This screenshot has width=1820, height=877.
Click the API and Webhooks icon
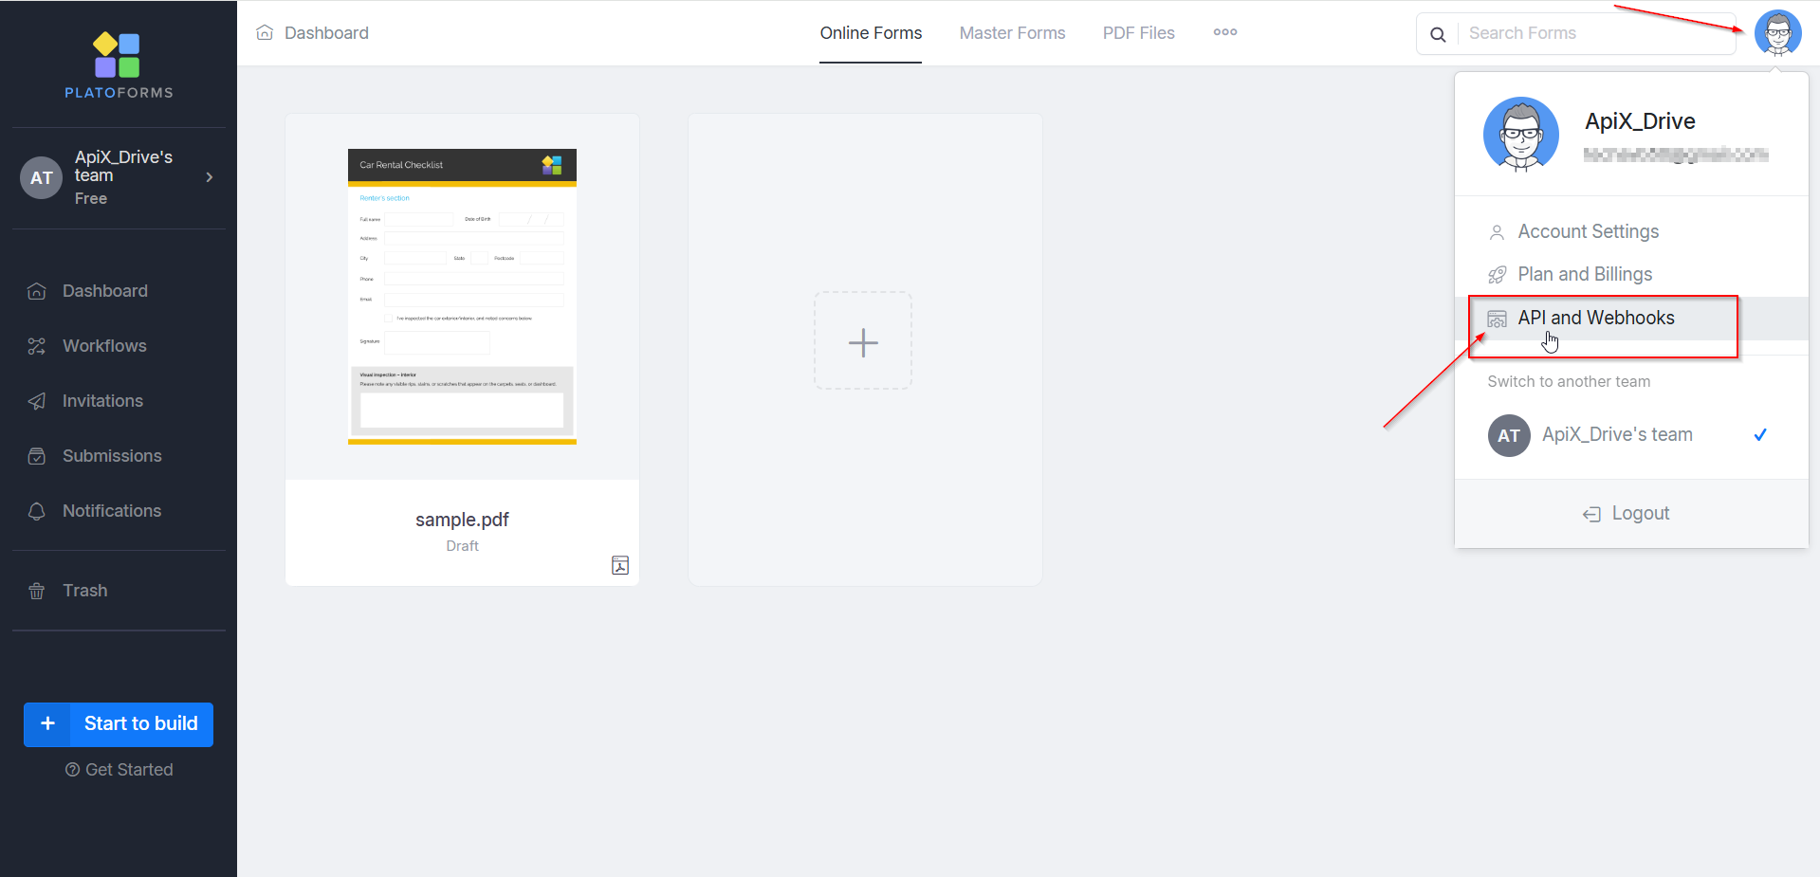pyautogui.click(x=1497, y=319)
